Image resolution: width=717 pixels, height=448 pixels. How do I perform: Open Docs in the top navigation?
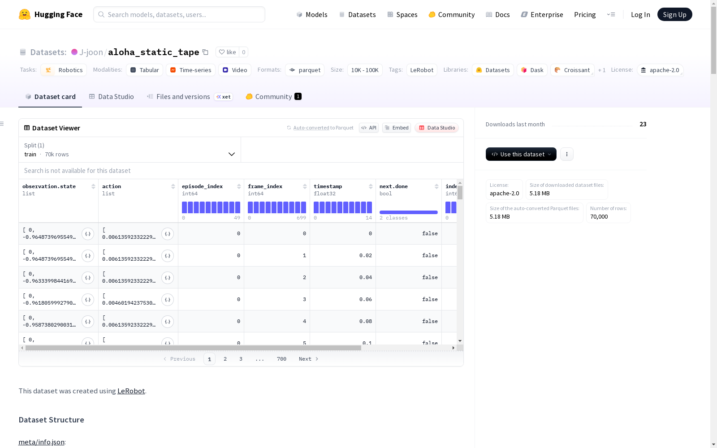coord(497,14)
